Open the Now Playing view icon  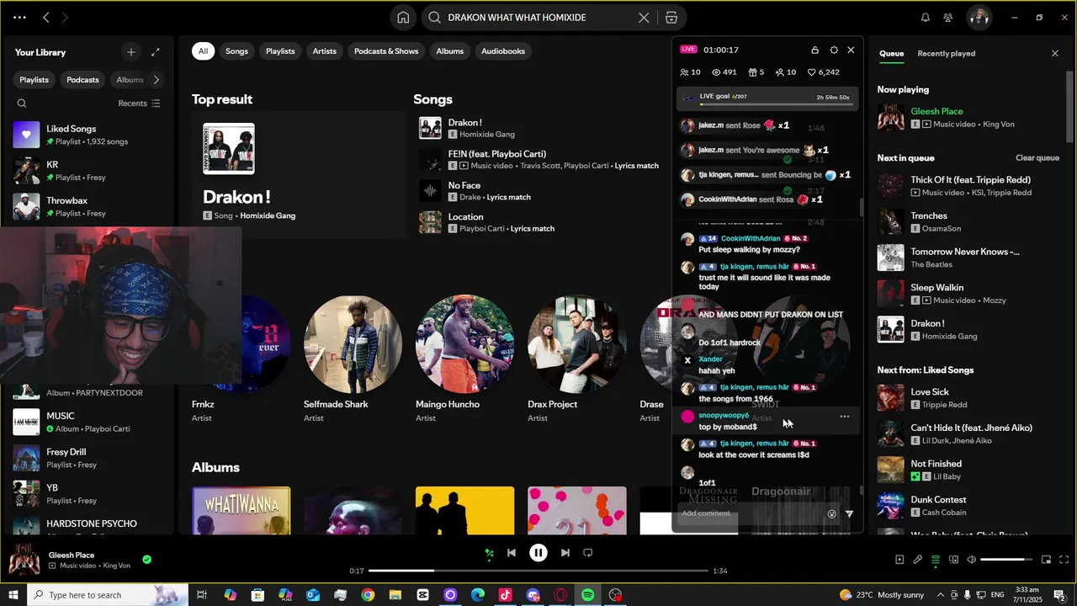pyautogui.click(x=899, y=560)
